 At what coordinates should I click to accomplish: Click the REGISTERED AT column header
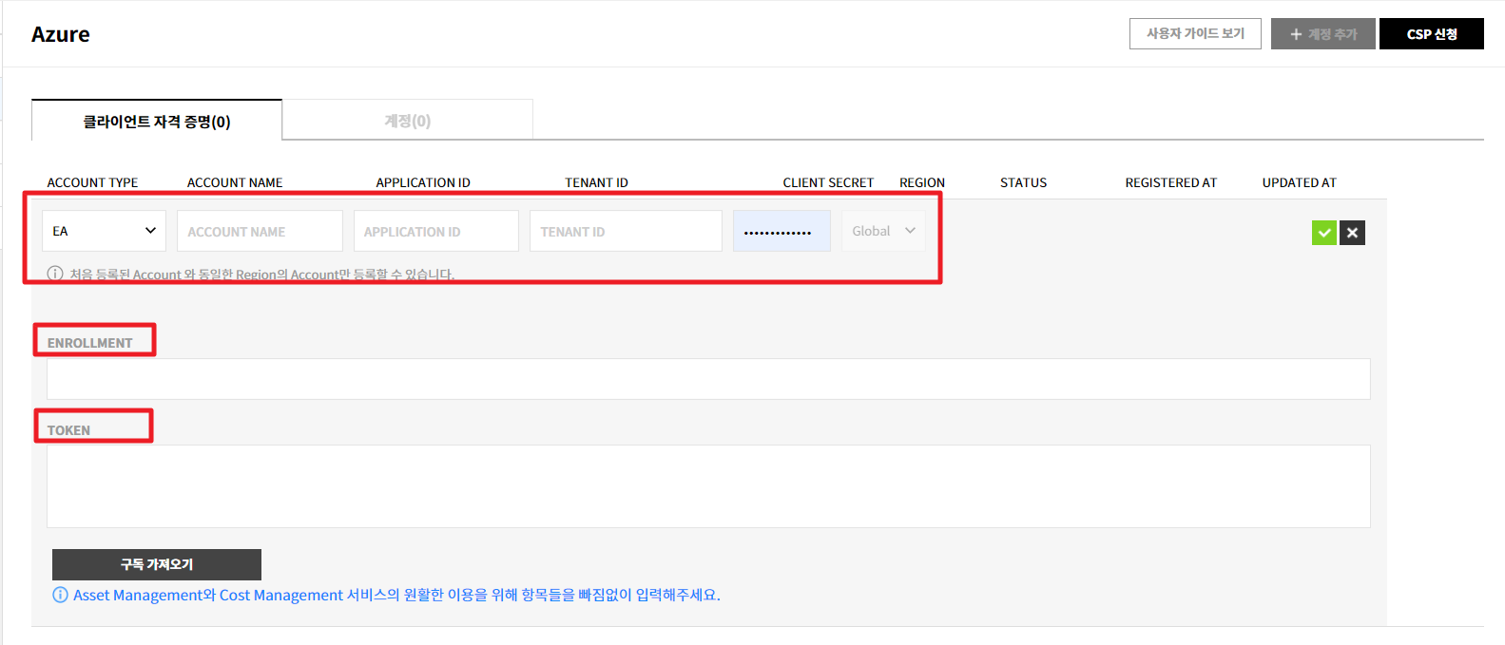point(1170,182)
